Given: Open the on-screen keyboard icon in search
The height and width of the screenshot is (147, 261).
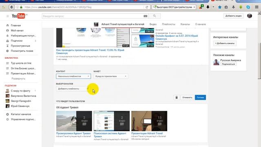Looking at the screenshot, I should [x=145, y=16].
